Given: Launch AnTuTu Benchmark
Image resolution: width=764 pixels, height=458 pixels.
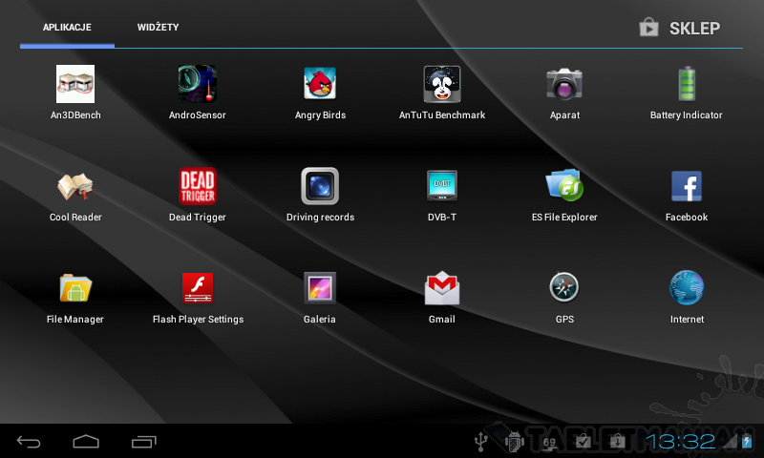Looking at the screenshot, I should click(442, 84).
